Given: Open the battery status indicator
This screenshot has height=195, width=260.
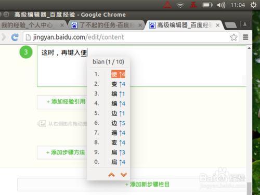Looking at the screenshot, I should (207, 5).
